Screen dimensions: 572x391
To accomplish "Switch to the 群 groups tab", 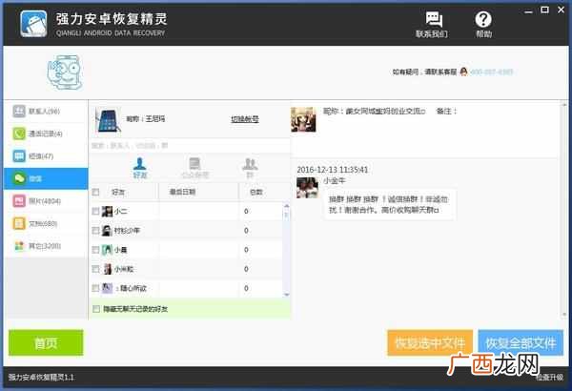I will click(250, 168).
